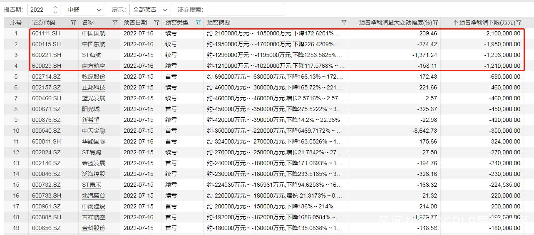Open stock name link 牧原股份

(94, 77)
